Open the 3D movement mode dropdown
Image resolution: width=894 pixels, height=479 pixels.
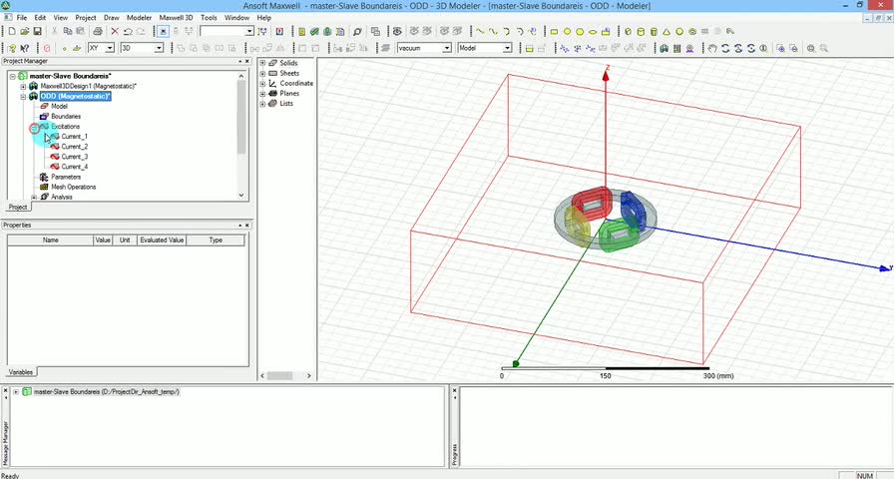(159, 49)
